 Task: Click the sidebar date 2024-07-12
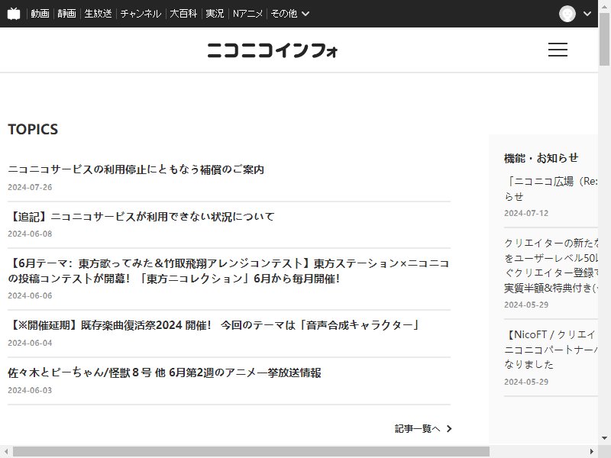526,214
